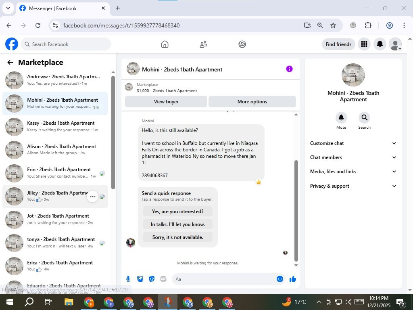Open the emoji picker in message box
Viewport: 413px width, 310px height.
280,279
